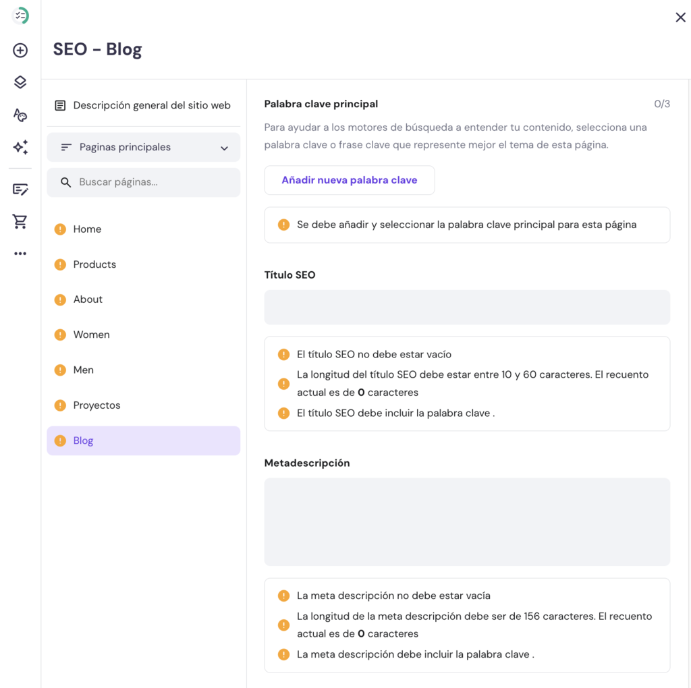This screenshot has height=688, width=691.
Task: Switch to Descripción general del sitio web
Action: 143,105
